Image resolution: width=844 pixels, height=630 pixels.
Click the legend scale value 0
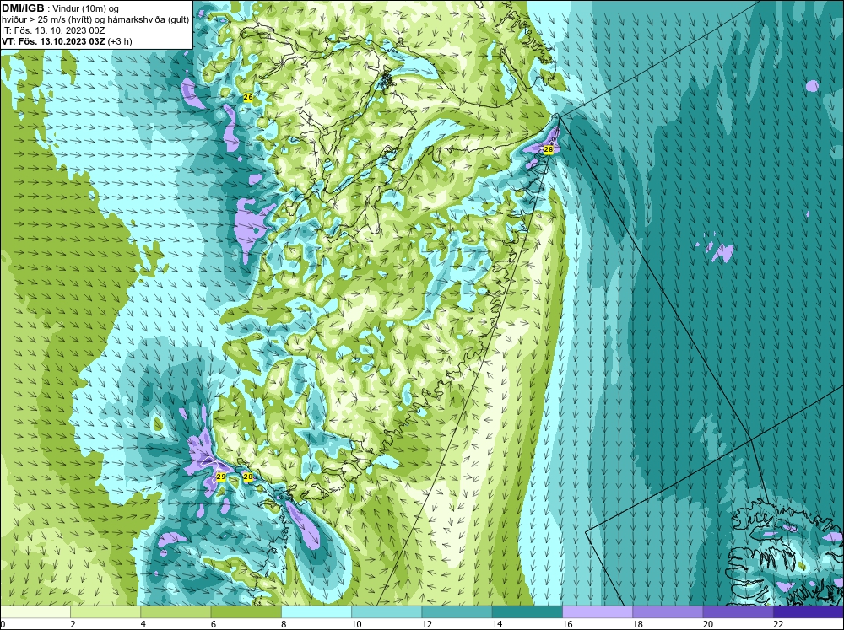click(x=3, y=624)
